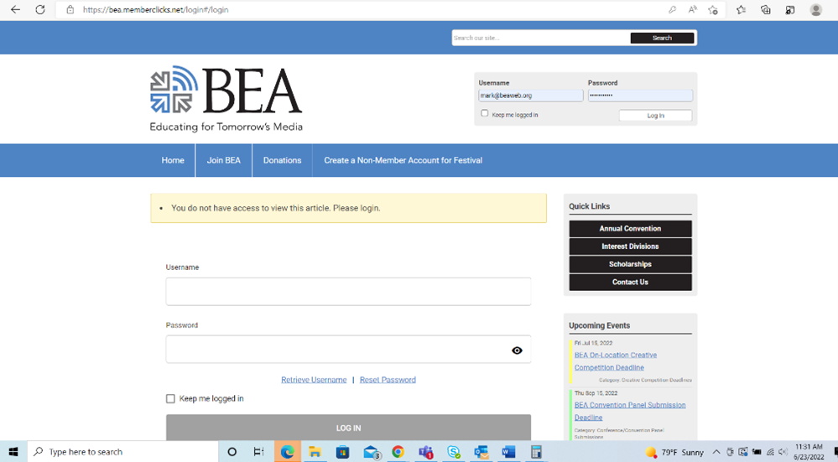The width and height of the screenshot is (838, 462).
Task: Add this page to favorites star icon
Action: (713, 10)
